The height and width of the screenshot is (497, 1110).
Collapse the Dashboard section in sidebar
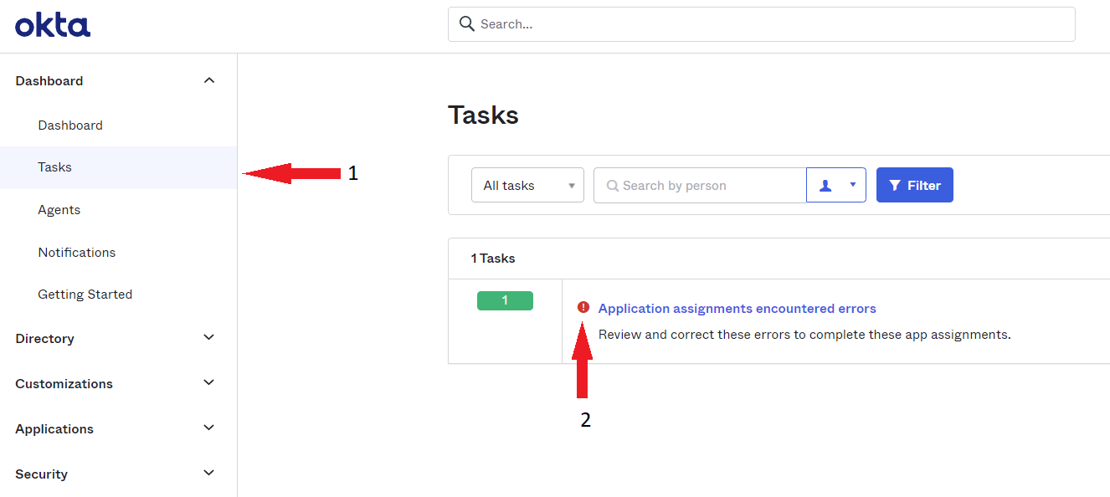[x=209, y=79]
